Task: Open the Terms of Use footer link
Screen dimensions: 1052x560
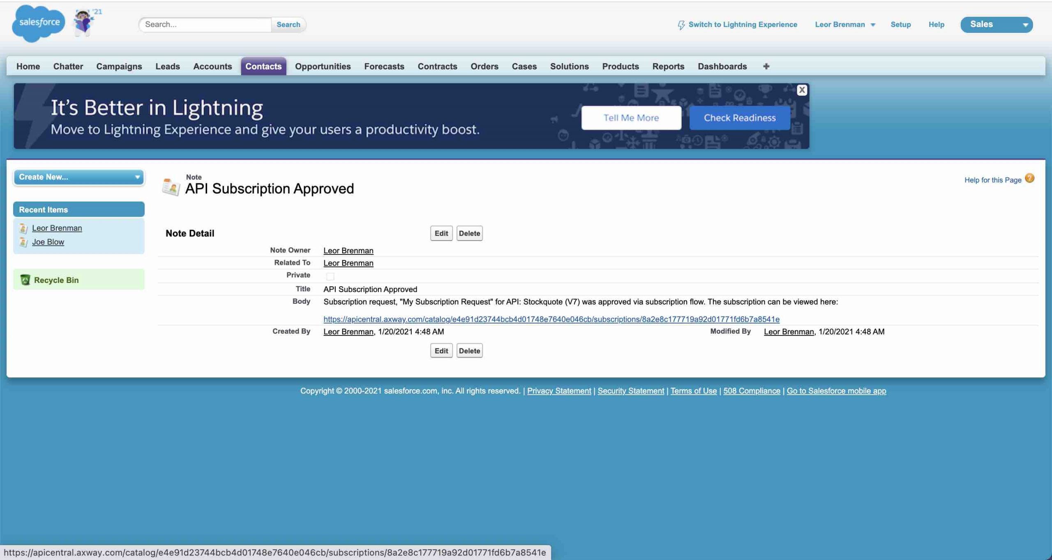Action: click(x=693, y=391)
